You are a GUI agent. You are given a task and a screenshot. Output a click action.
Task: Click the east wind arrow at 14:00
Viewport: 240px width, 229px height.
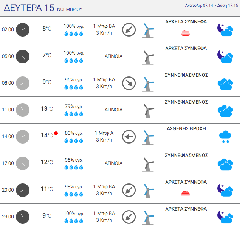pos(129,137)
